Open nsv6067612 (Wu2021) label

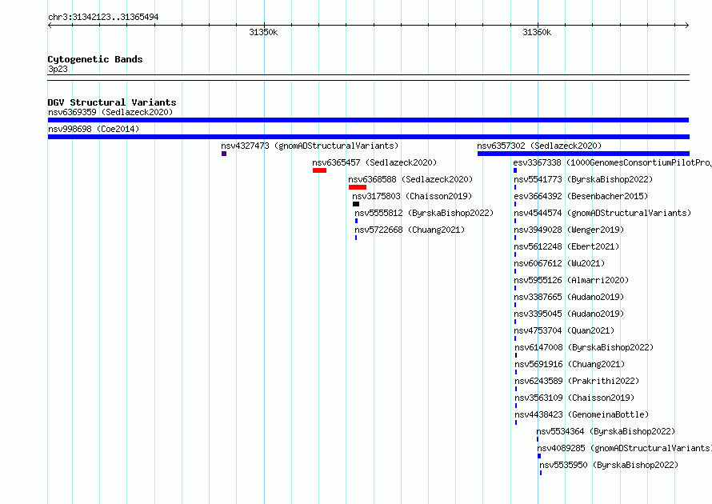(559, 263)
